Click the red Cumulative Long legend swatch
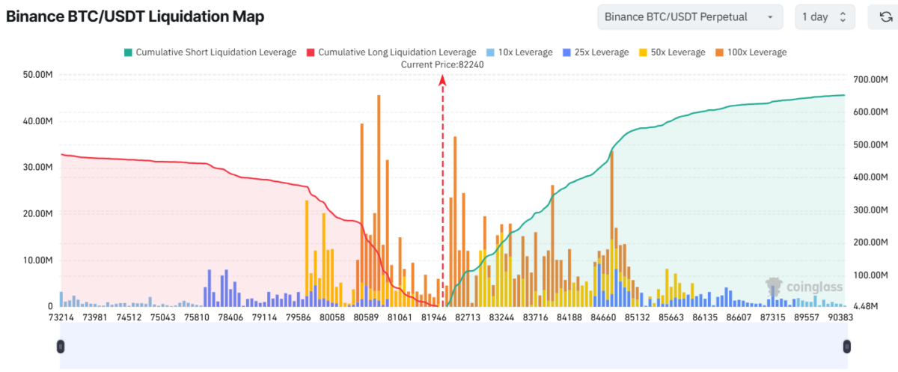The height and width of the screenshot is (372, 898). point(310,52)
